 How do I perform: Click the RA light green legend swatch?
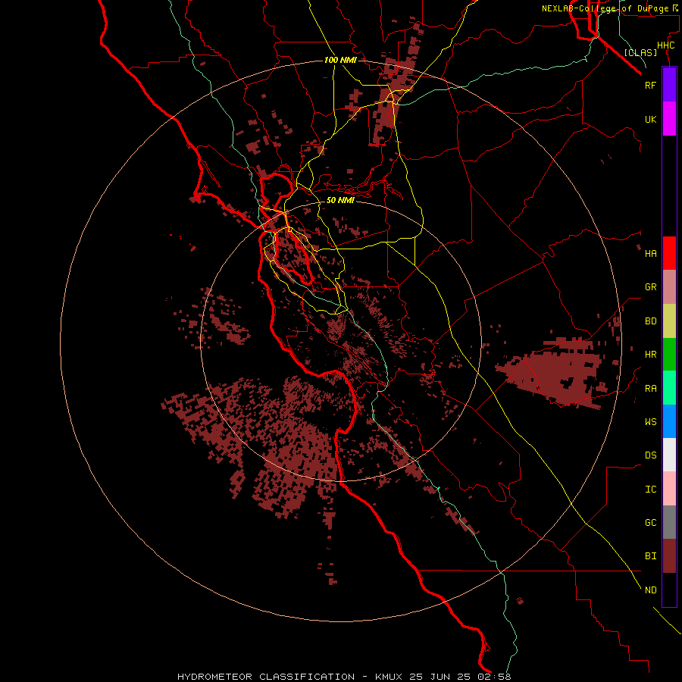point(669,388)
